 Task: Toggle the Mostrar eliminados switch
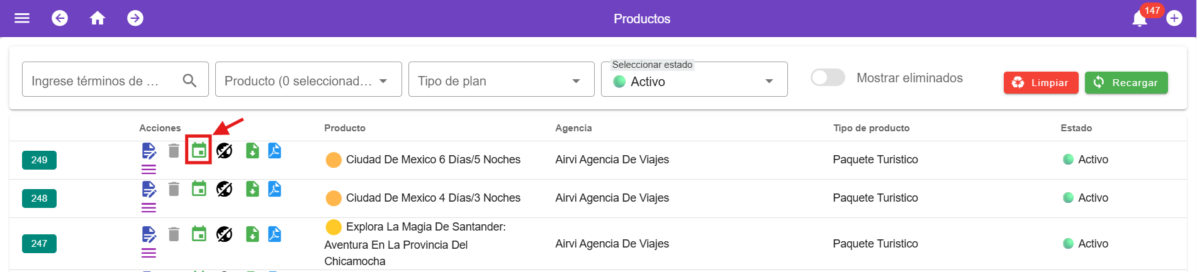coord(828,78)
